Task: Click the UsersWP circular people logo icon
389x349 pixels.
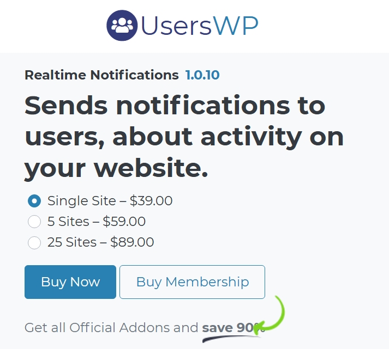Action: [122, 26]
